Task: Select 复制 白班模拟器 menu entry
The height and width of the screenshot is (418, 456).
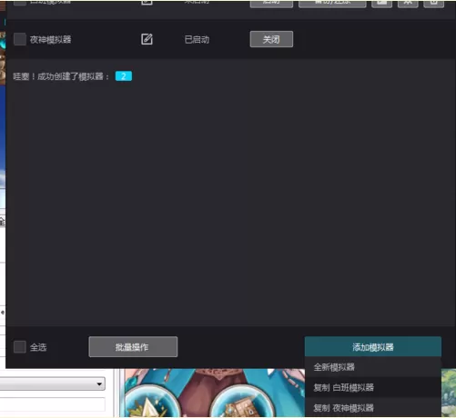Action: 373,387
